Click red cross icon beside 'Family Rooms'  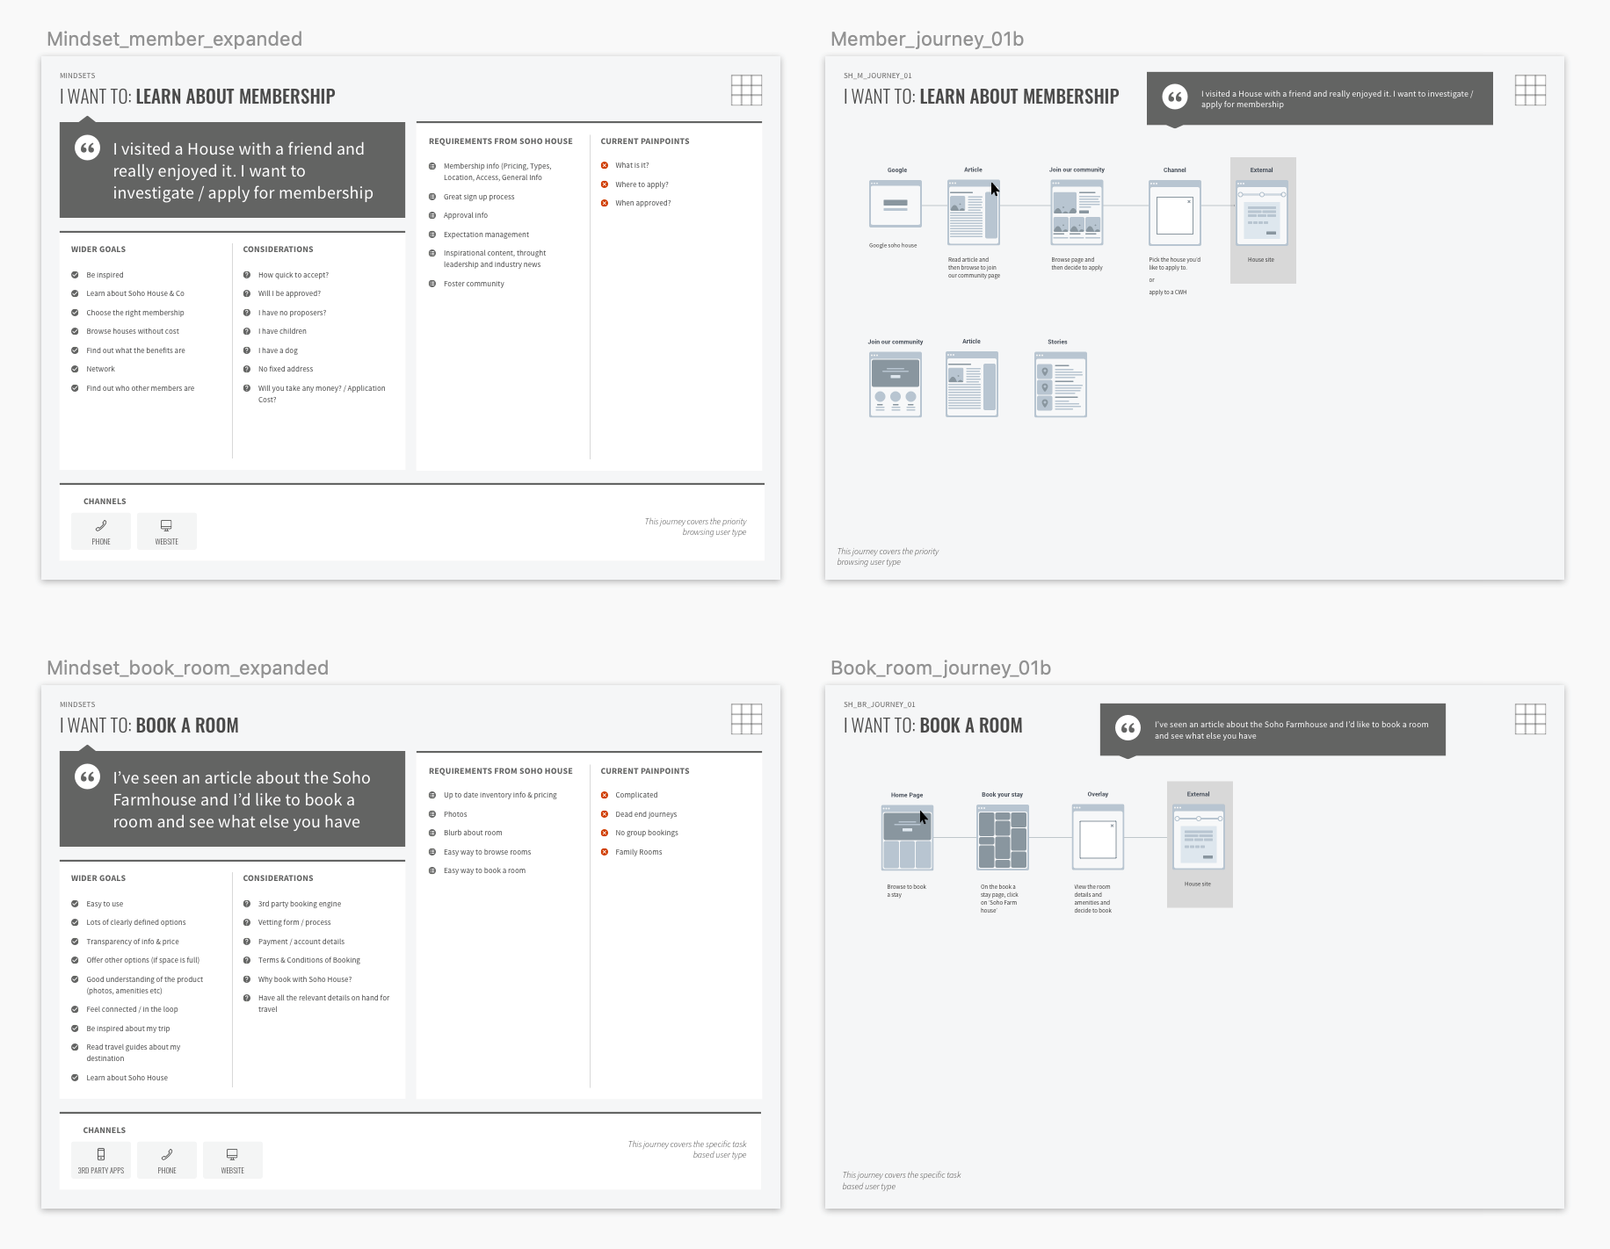point(605,852)
